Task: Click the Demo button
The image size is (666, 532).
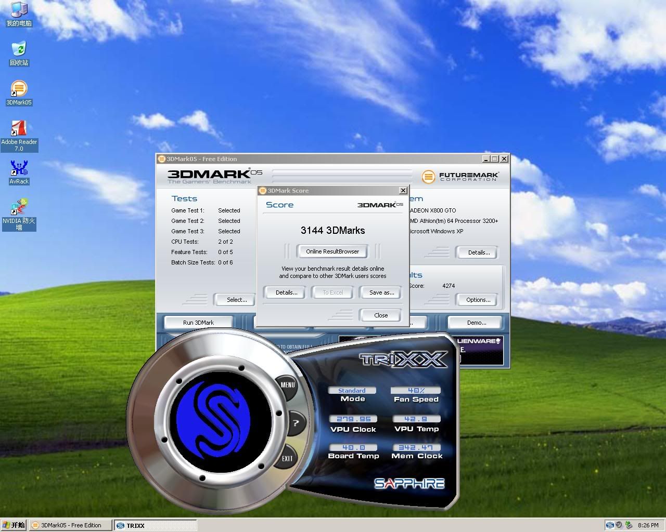Action: coord(476,323)
